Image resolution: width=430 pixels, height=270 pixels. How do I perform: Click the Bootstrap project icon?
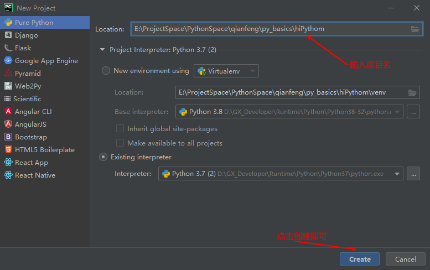tap(8, 137)
